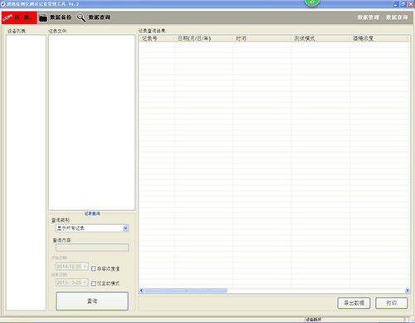
Task: Open the 数据查询 toolbar label
Action: point(100,17)
